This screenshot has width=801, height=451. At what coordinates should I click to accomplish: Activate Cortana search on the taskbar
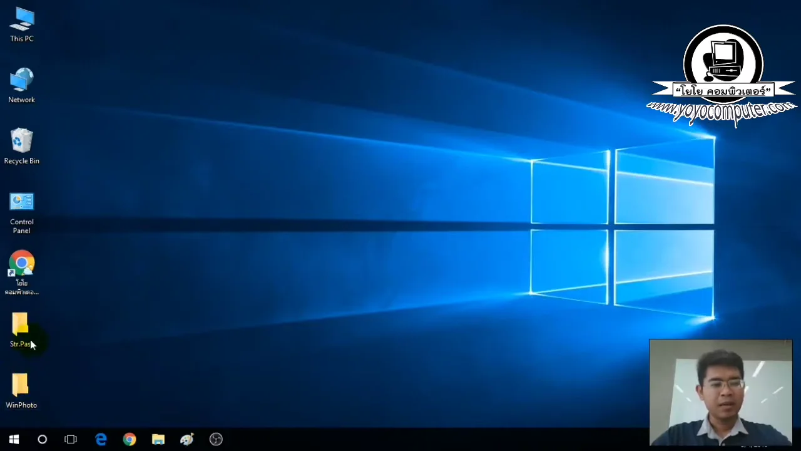click(42, 439)
